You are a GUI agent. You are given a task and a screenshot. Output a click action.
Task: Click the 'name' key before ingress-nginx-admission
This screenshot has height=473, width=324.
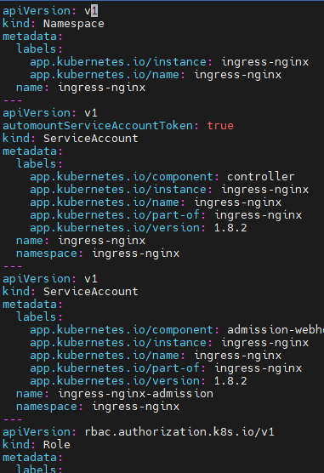click(x=30, y=394)
